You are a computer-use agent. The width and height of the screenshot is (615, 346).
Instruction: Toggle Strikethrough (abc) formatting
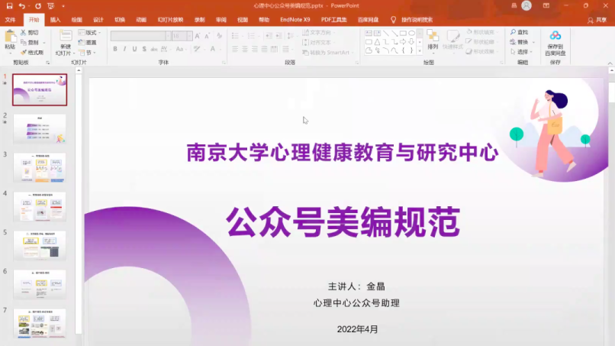[154, 49]
